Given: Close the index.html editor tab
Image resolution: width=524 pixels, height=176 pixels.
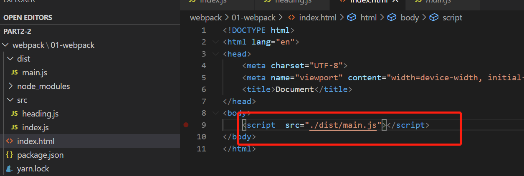Looking at the screenshot, I should (396, 1).
